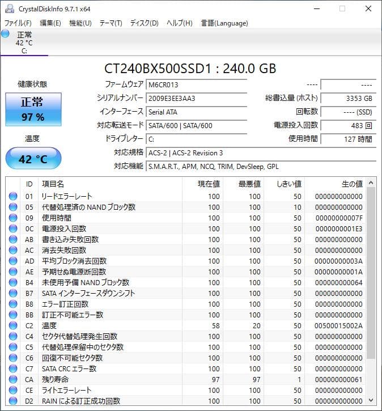Screen dimensions: 382x411
Task: Click the 42 °C temperature button
Action: pyautogui.click(x=33, y=158)
